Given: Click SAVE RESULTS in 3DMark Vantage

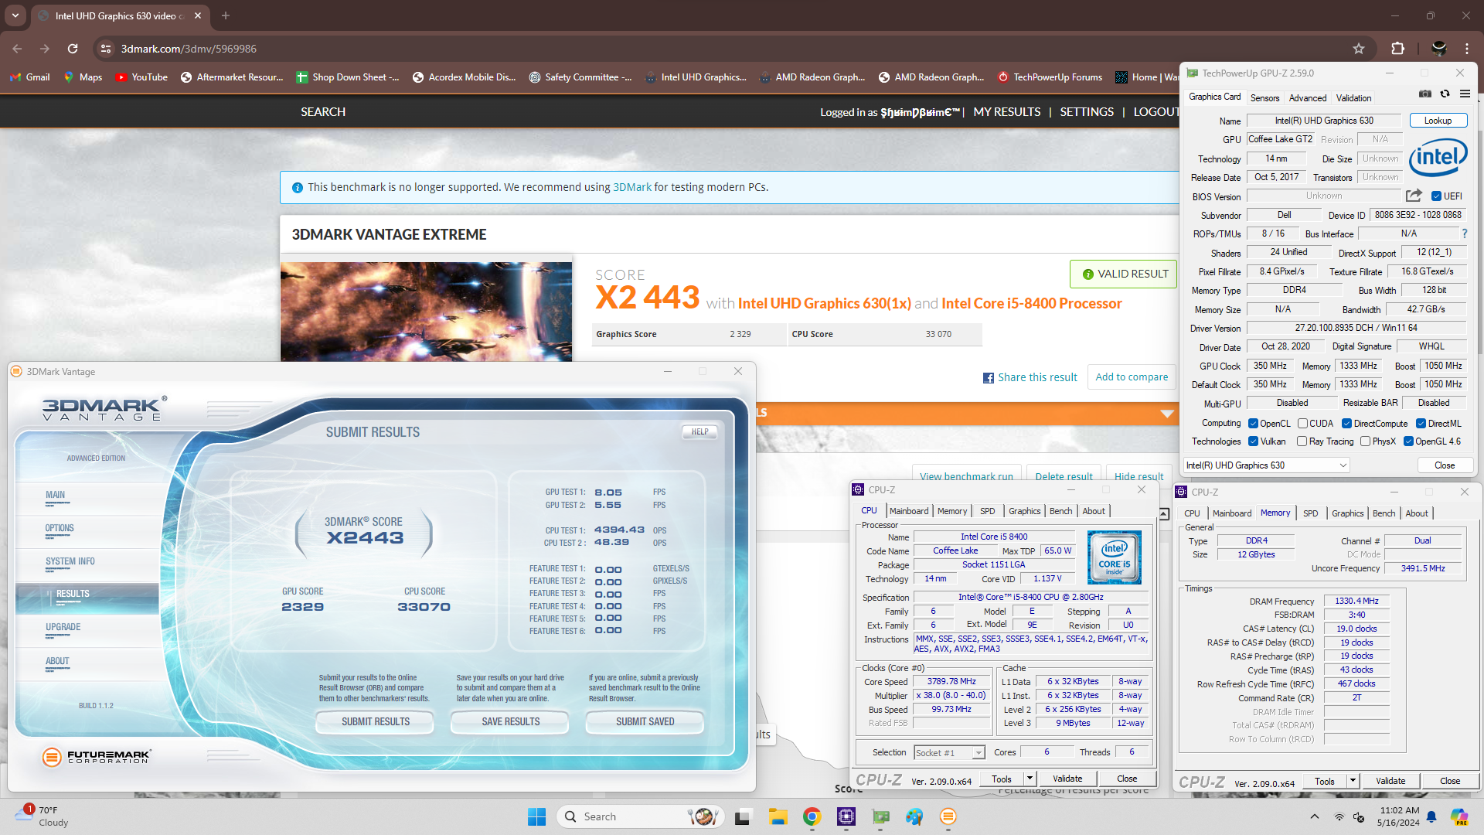Looking at the screenshot, I should (511, 722).
